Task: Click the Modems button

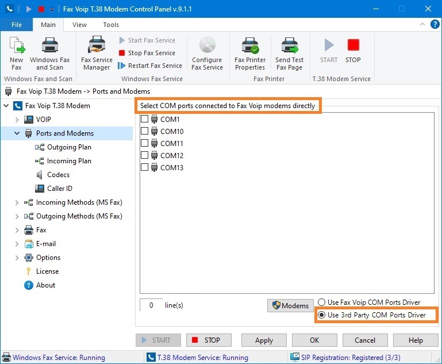Action: pyautogui.click(x=290, y=306)
